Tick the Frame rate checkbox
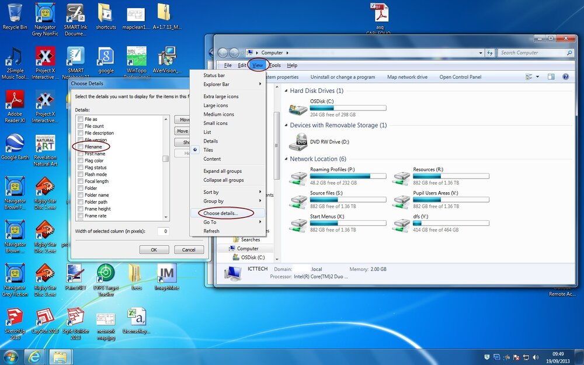The height and width of the screenshot is (365, 584). click(x=80, y=215)
